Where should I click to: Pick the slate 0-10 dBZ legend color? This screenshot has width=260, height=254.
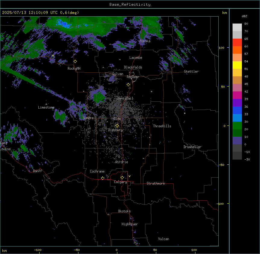tap(237, 141)
